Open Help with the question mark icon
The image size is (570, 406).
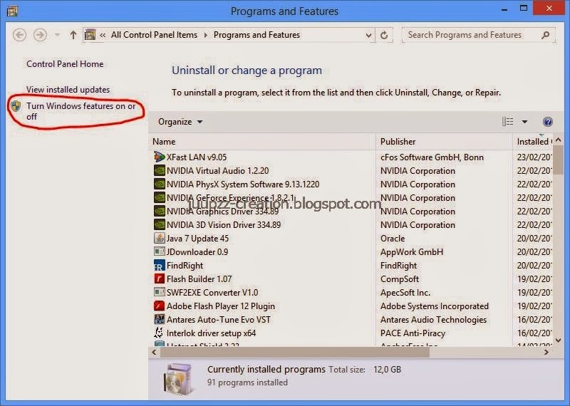pyautogui.click(x=548, y=122)
